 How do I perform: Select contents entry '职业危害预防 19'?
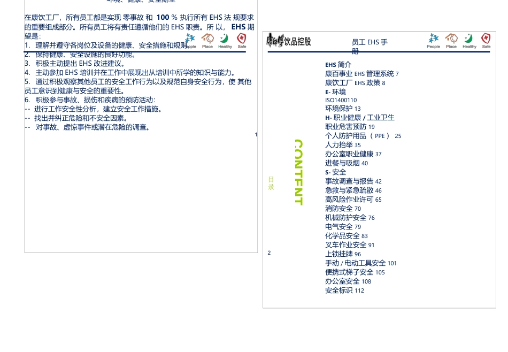pyautogui.click(x=350, y=126)
